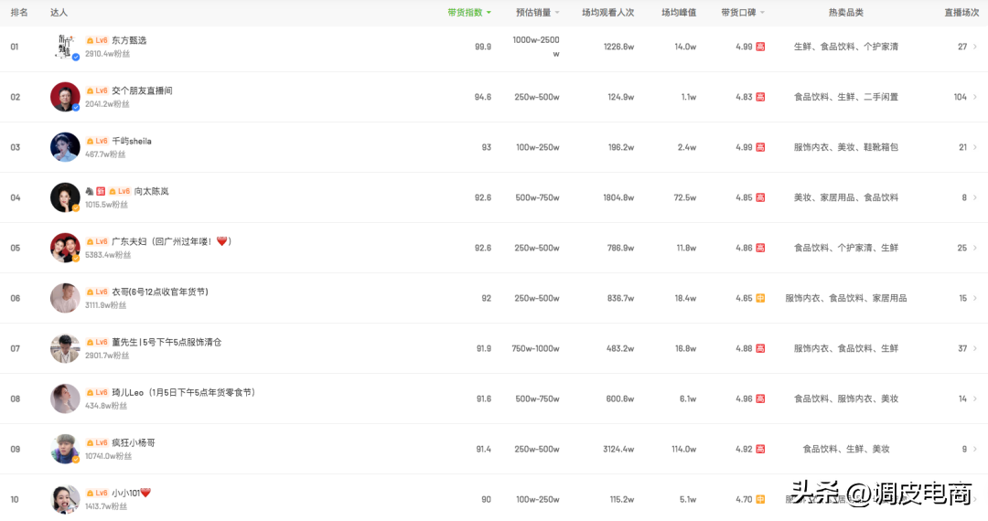Image resolution: width=988 pixels, height=521 pixels.
Task: Select the 99.9 带货指数 value
Action: pyautogui.click(x=483, y=47)
